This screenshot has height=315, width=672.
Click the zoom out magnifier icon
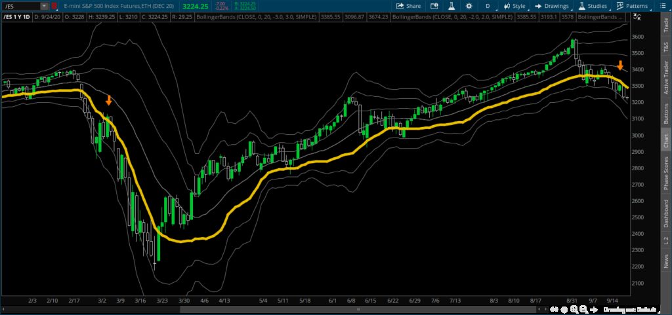[583, 308]
